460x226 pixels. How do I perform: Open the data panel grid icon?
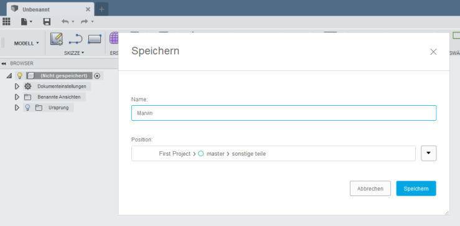6,21
